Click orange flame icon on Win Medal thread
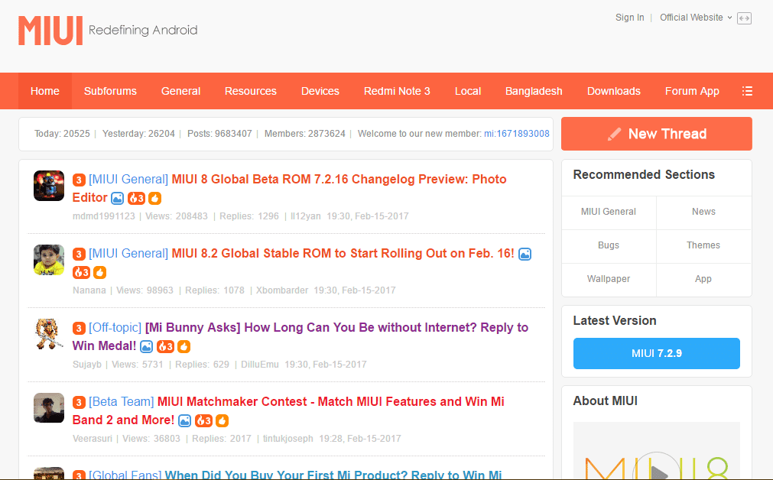Screen dimensions: 773x480 point(184,346)
